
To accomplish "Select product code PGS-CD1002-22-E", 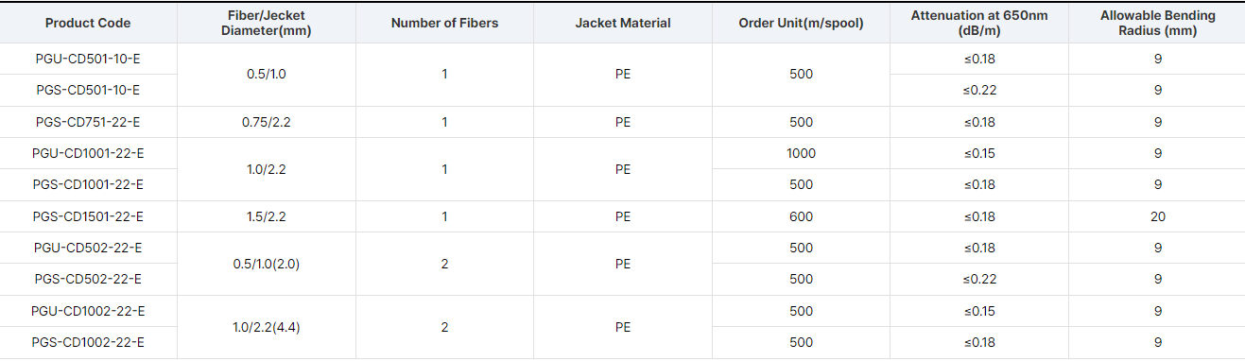I will point(88,342).
